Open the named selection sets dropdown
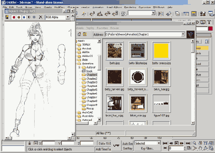 (x=153, y=13)
